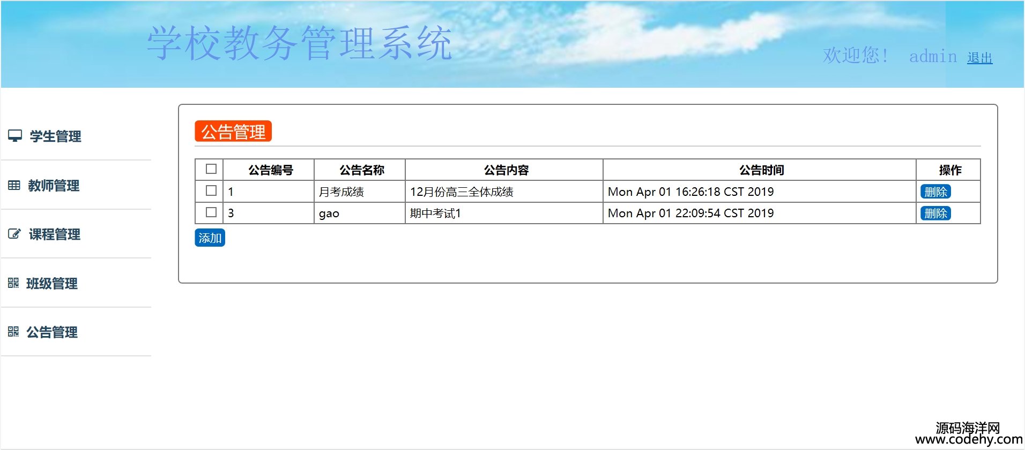Click the table icon beside 教师管理

tap(14, 186)
